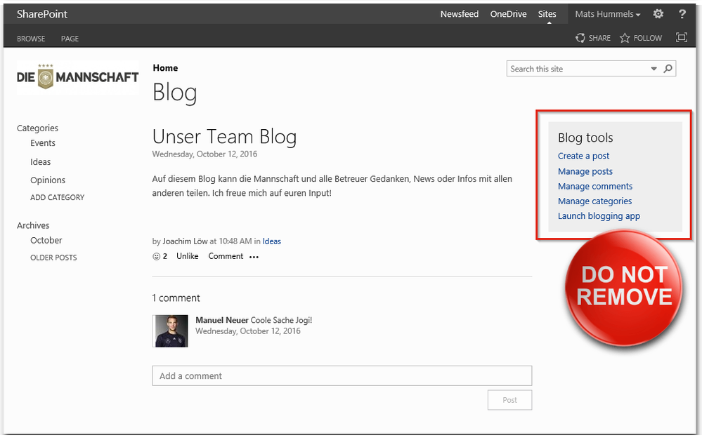This screenshot has height=440, width=702.
Task: Open the October archive
Action: click(46, 240)
